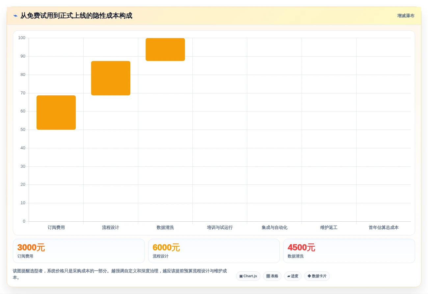Open the 6000元 流程设计 card
This screenshot has height=294, width=428.
click(x=214, y=251)
